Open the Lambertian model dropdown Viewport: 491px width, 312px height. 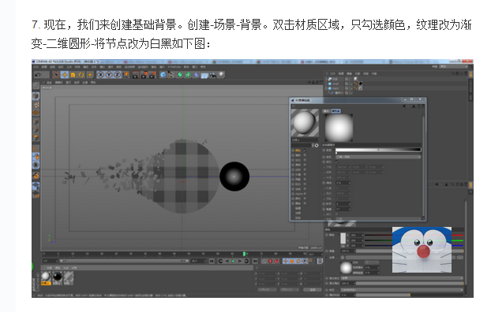coord(402,290)
